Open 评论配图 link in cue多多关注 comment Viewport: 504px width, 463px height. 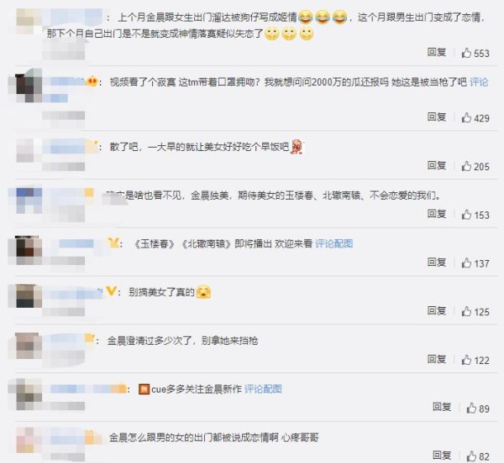click(263, 389)
